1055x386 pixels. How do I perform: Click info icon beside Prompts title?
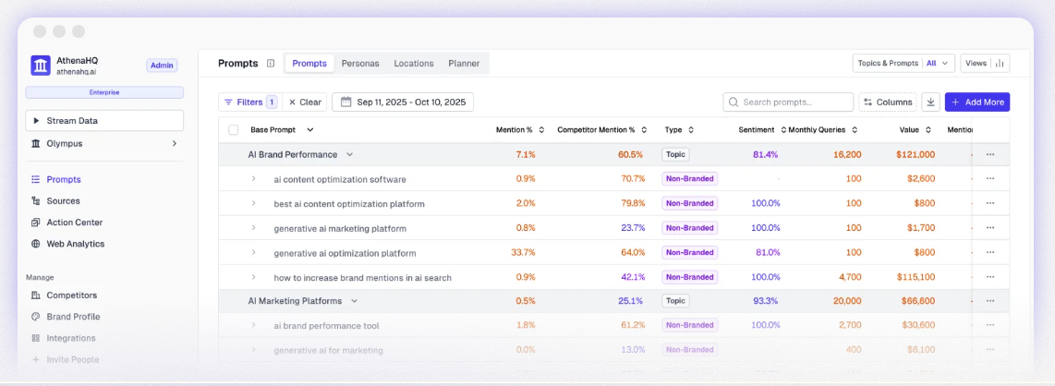pos(271,64)
